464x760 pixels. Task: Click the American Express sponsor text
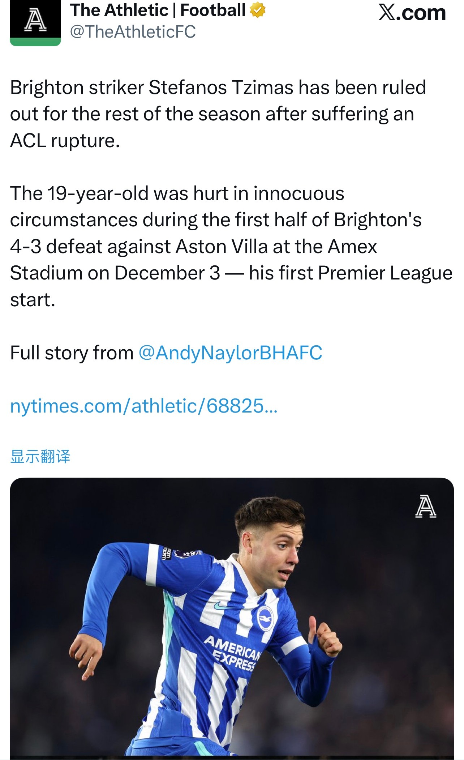233,653
